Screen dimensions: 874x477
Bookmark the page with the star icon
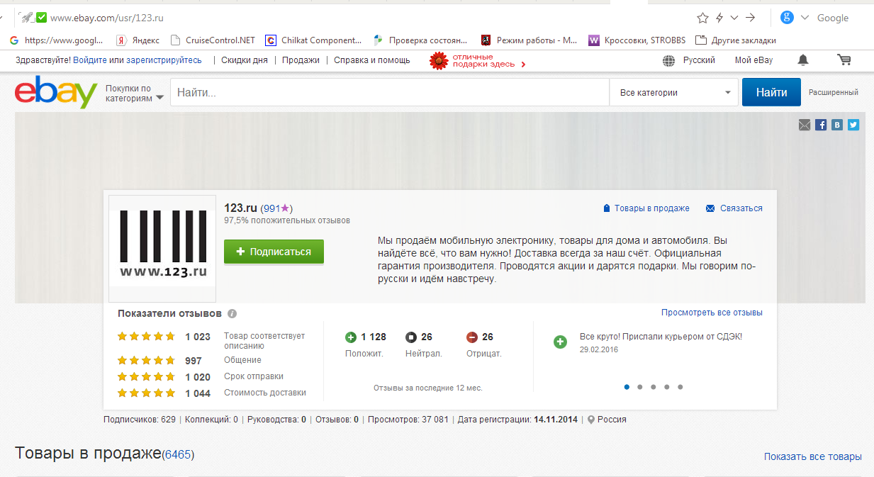click(x=702, y=18)
